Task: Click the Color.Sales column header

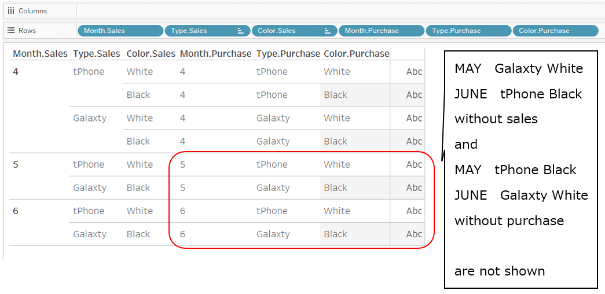Action: pos(151,54)
